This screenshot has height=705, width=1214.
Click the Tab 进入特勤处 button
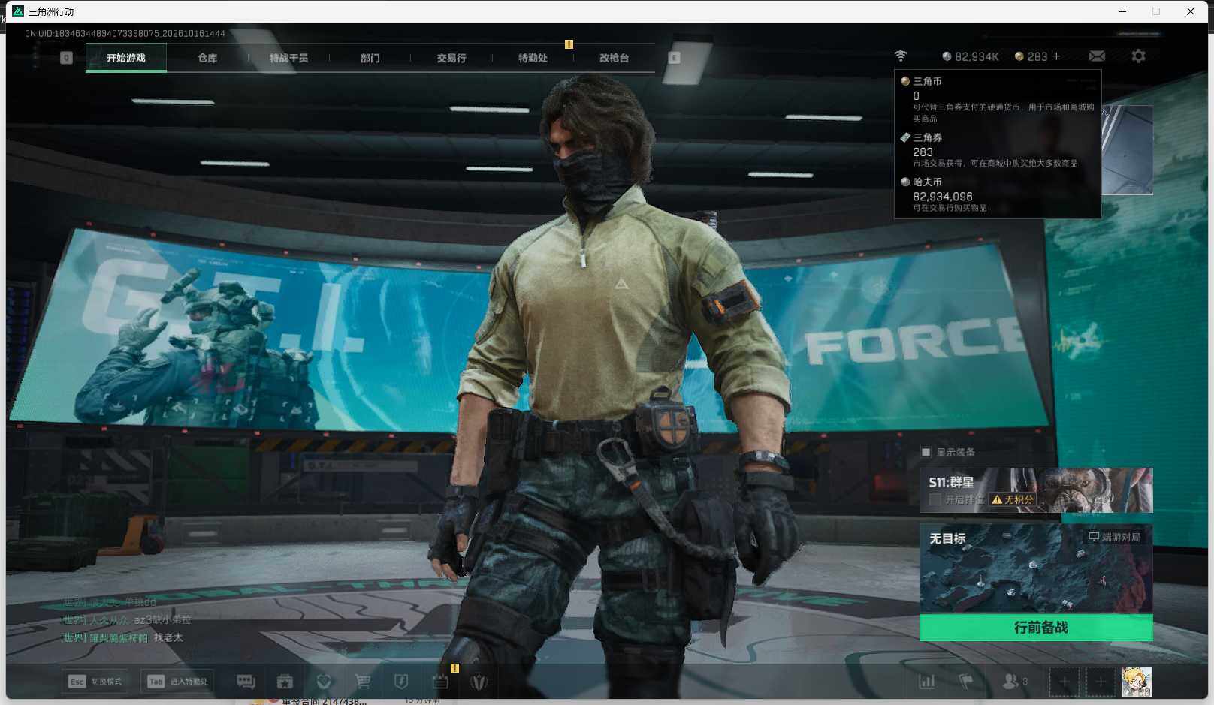(177, 682)
